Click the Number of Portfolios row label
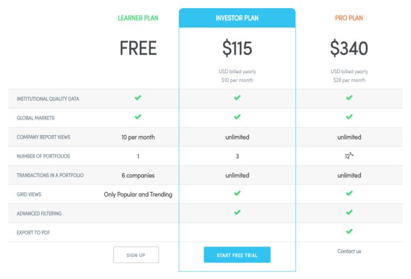 (43, 156)
